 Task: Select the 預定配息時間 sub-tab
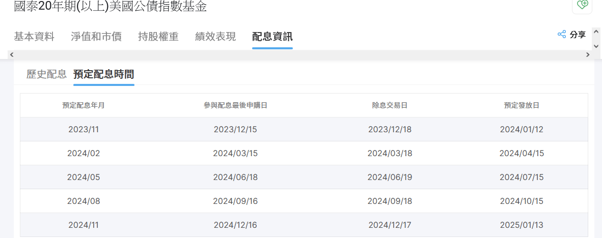tap(104, 74)
